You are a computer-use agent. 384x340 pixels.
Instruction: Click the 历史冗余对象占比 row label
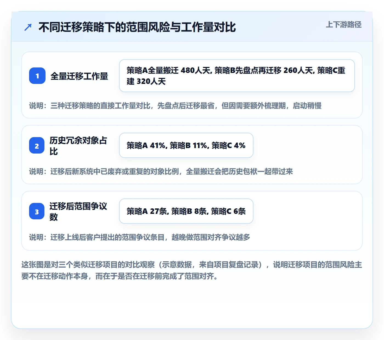(78, 146)
